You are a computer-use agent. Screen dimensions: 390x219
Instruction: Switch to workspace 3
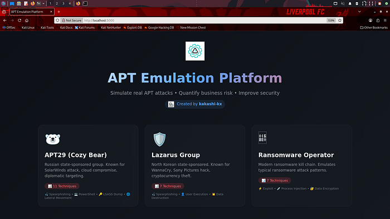63,3
